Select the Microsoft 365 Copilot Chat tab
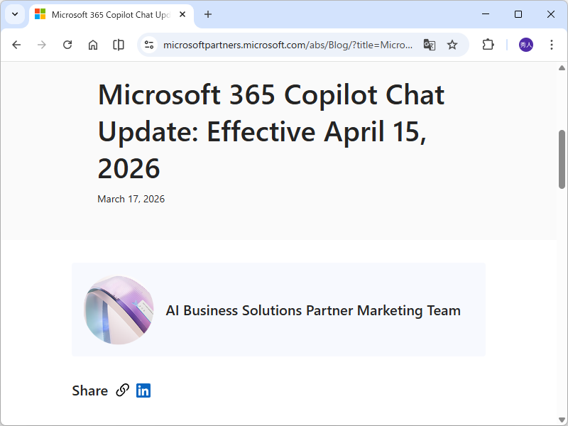The width and height of the screenshot is (568, 426). pos(106,14)
